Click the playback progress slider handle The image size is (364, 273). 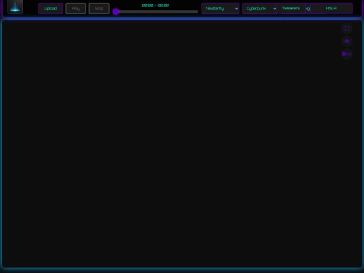click(x=116, y=11)
